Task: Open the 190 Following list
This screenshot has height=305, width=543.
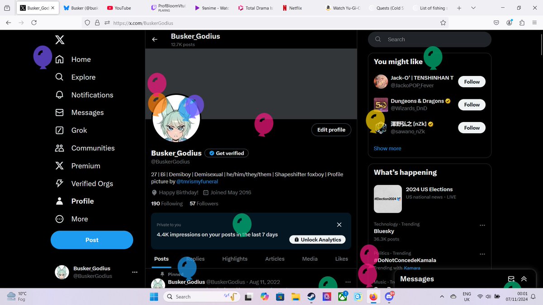Action: pos(167,203)
